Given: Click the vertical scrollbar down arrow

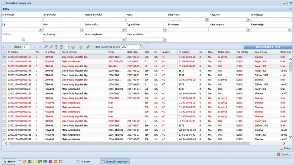Looking at the screenshot, I should coord(291,137).
